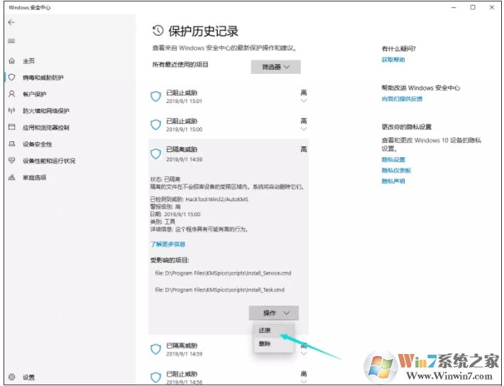The width and height of the screenshot is (504, 386).
Task: Minimize the Windows 安全中心 window
Action: tap(454, 7)
